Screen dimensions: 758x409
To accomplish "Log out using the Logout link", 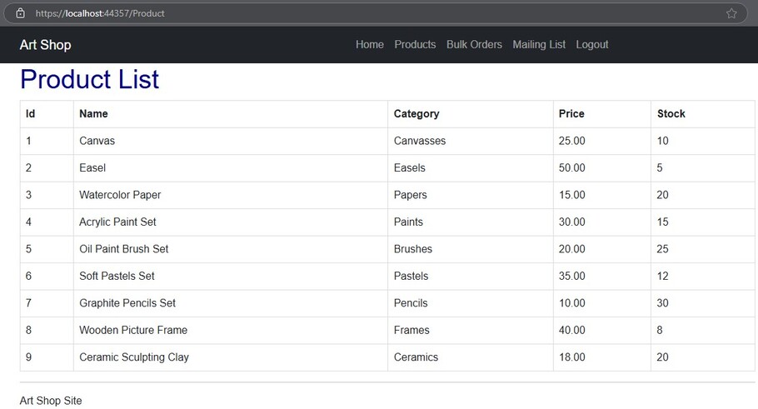I will pos(592,45).
